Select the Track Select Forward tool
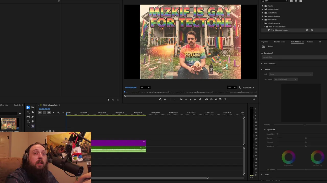327x183 pixels. pyautogui.click(x=33, y=108)
